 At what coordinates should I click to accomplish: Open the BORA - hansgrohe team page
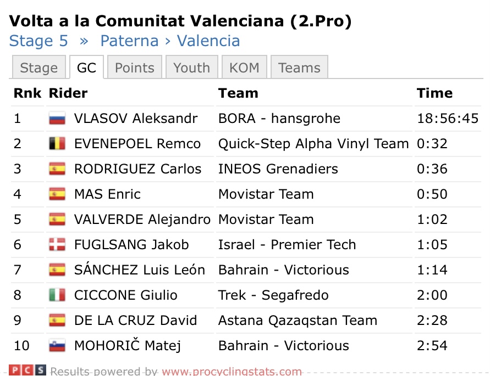279,119
